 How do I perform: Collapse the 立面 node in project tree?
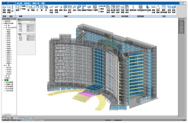point(4,66)
